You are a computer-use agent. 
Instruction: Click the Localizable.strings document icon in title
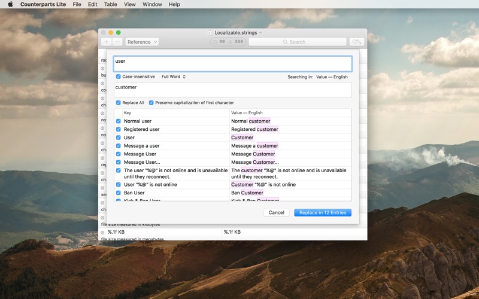210,33
